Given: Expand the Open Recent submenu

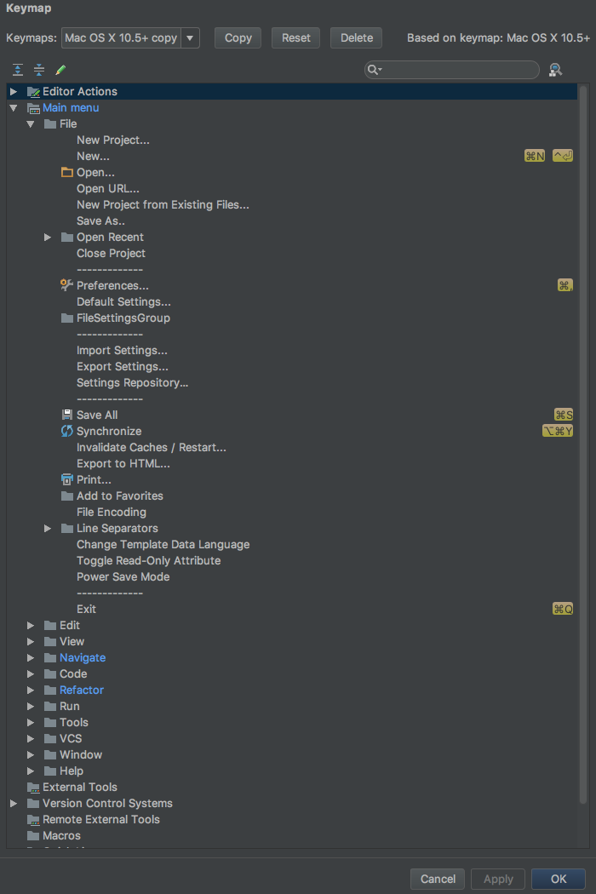Looking at the screenshot, I should [x=48, y=237].
